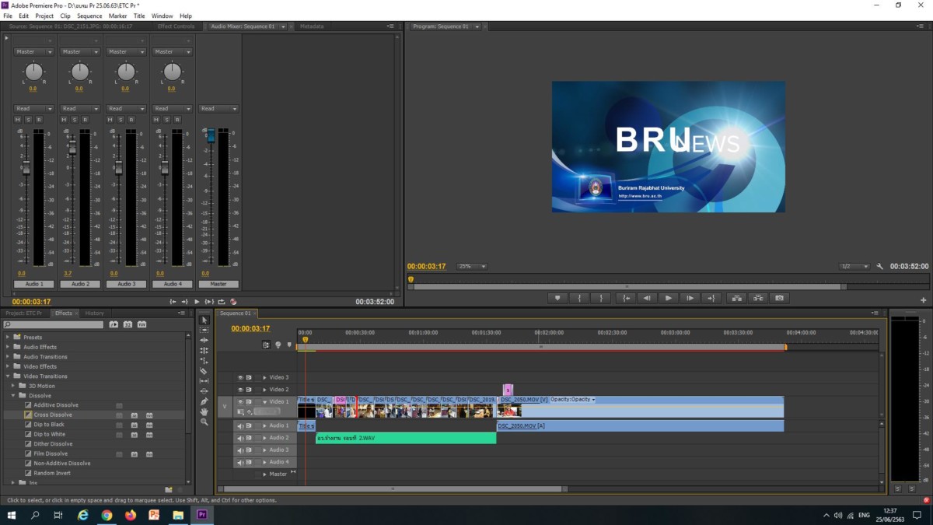
Task: Mute Audio 1 track speaker in timeline
Action: [x=240, y=425]
